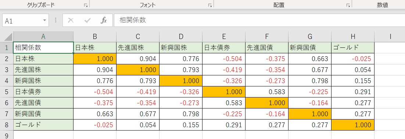405x139 pixels.
Task: Click the formula bar showing 相関係数
Action: pyautogui.click(x=259, y=21)
